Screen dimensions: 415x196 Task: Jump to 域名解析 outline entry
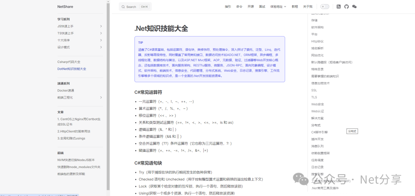tap(317, 48)
